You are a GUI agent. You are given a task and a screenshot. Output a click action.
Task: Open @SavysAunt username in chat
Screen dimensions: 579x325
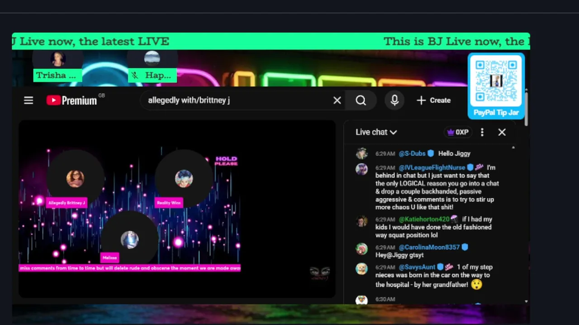coord(417,267)
